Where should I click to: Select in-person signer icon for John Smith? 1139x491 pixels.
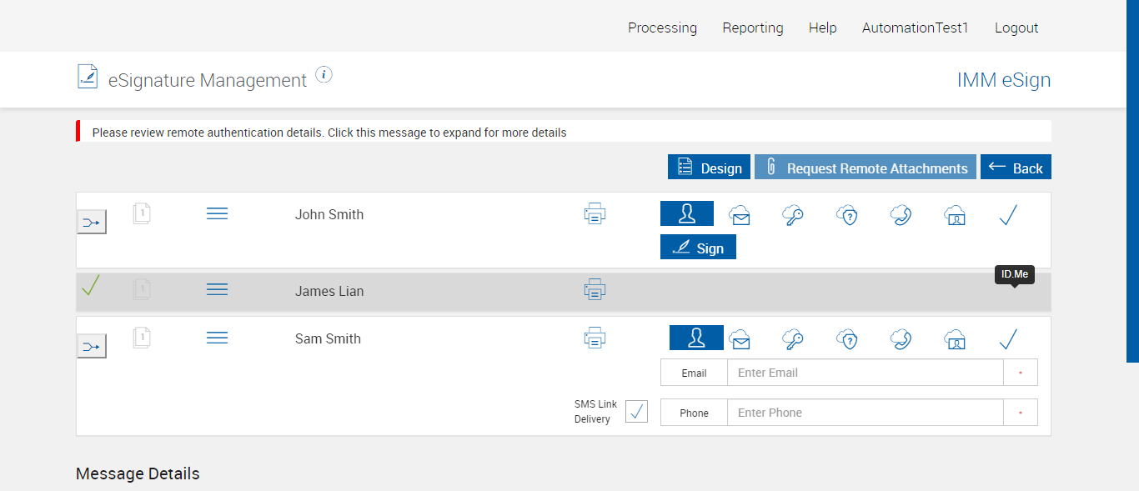tap(687, 214)
